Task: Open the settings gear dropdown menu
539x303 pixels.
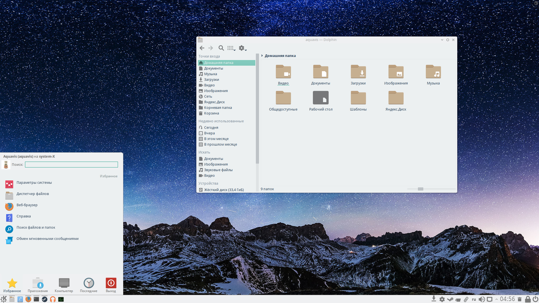Action: pyautogui.click(x=242, y=48)
